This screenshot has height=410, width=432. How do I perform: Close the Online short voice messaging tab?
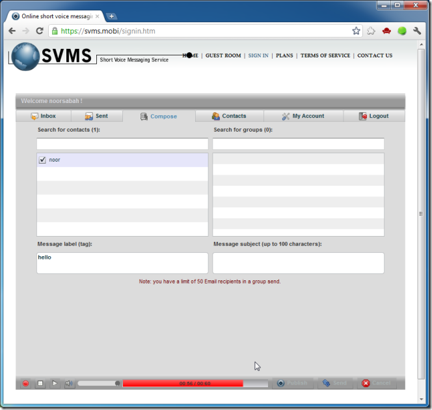[97, 16]
